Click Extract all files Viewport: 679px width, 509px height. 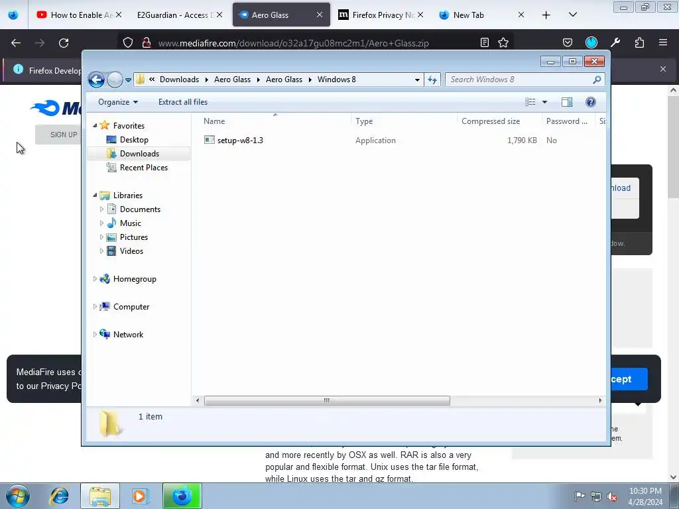pyautogui.click(x=183, y=102)
